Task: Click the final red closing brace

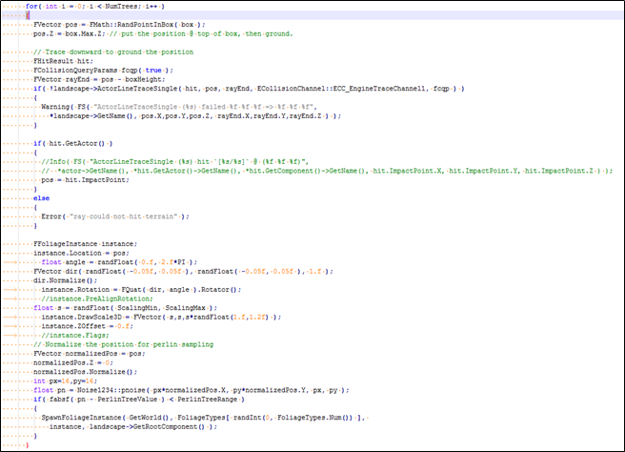Action: [x=27, y=446]
